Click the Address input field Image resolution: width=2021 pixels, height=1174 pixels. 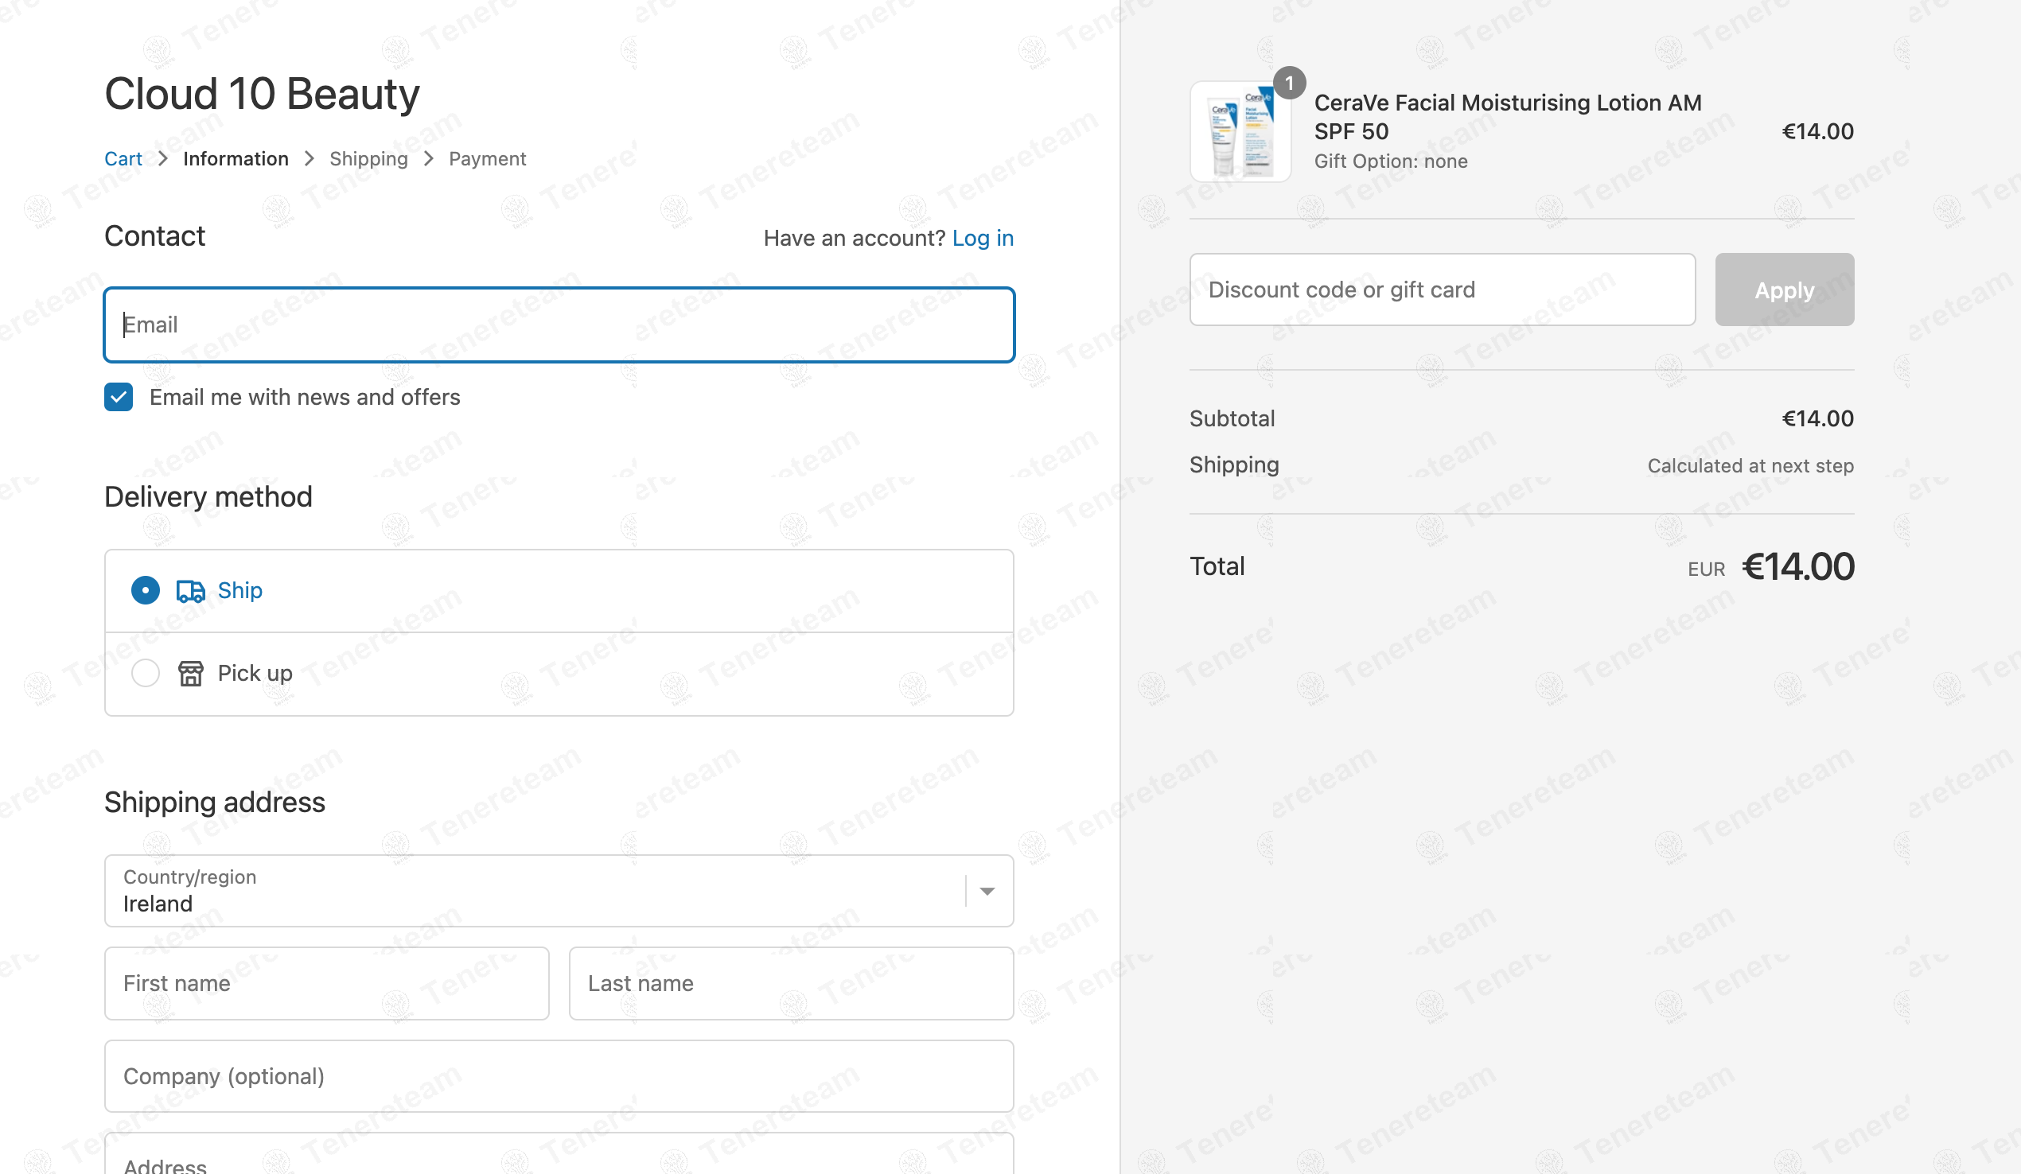tap(559, 1155)
